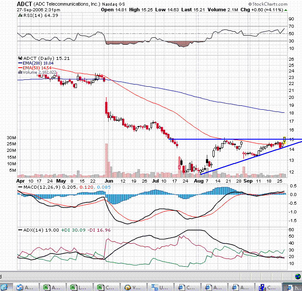The image size is (302, 291).
Task: Click the ADCT ticker title at top
Action: pyautogui.click(x=24, y=4)
